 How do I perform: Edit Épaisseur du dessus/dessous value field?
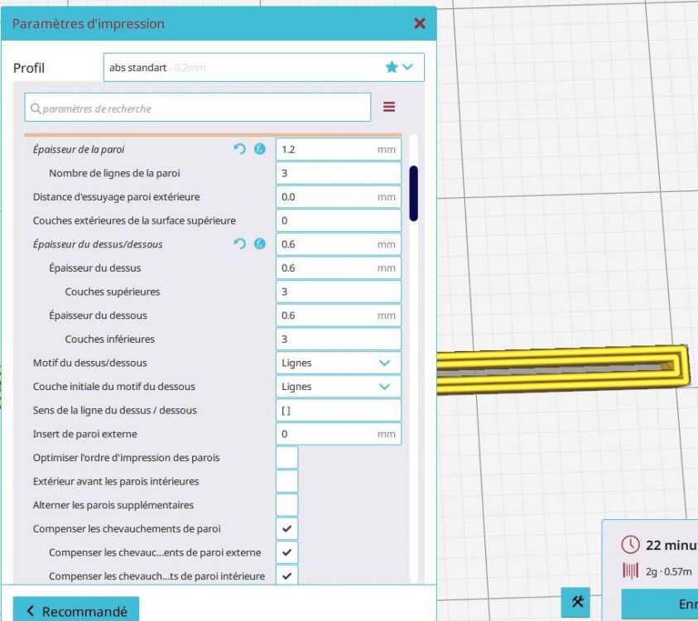point(339,244)
